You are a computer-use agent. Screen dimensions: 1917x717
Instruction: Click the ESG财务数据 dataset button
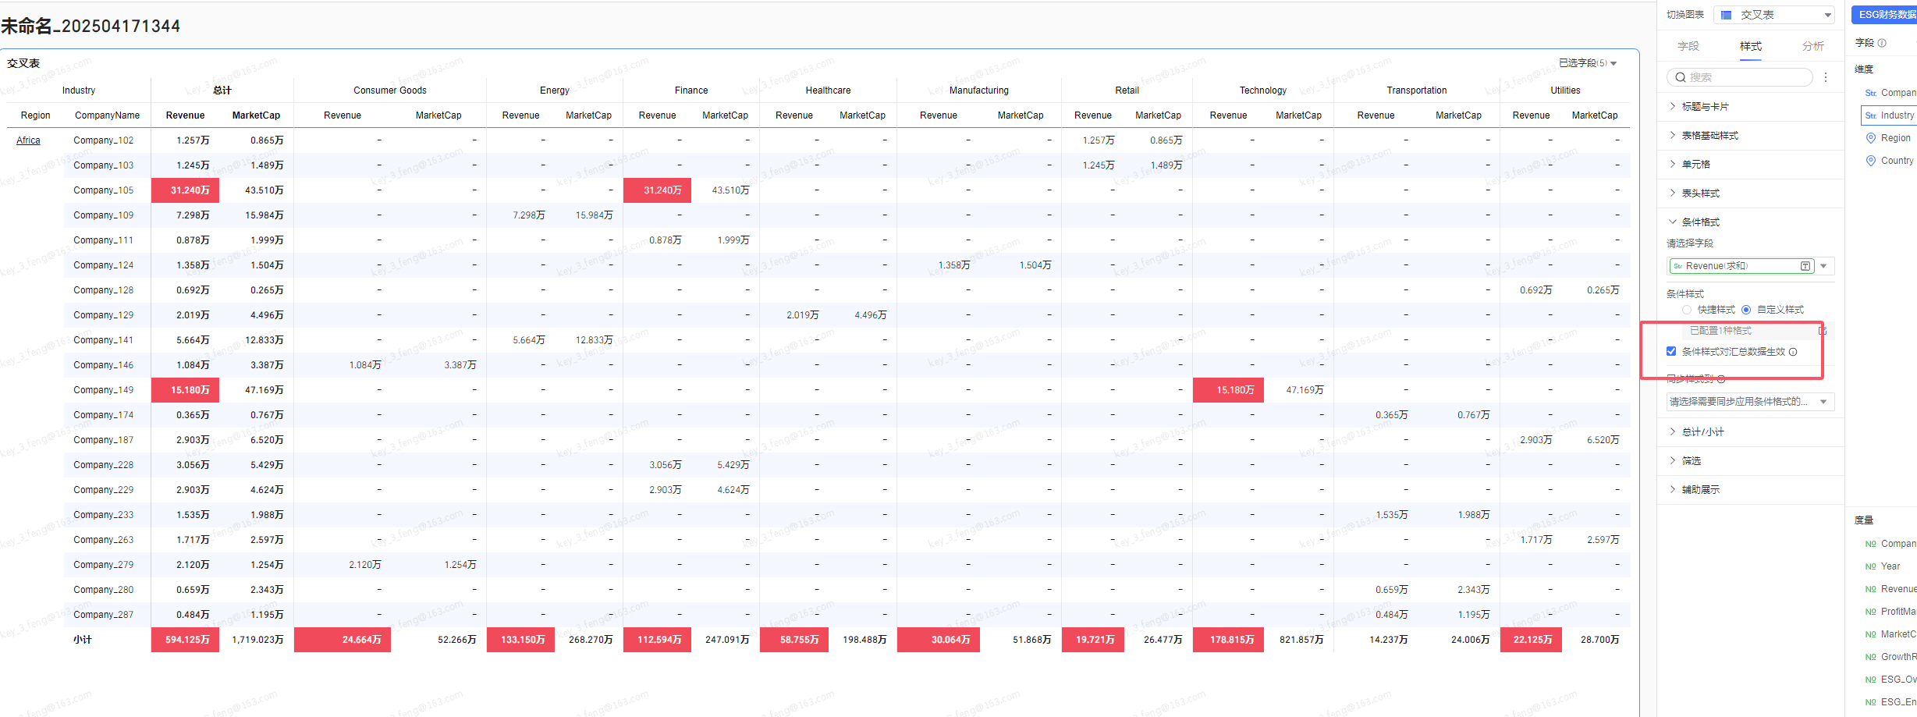[x=1883, y=15]
